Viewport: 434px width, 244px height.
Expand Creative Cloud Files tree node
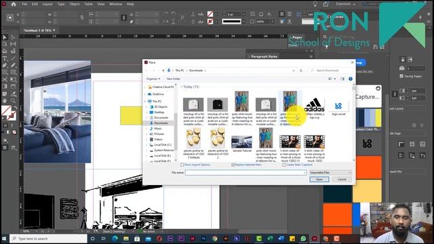click(x=145, y=87)
